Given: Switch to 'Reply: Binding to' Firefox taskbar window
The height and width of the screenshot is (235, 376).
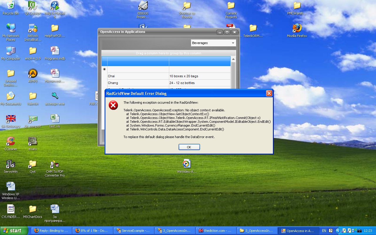Looking at the screenshot, I should (52, 231).
